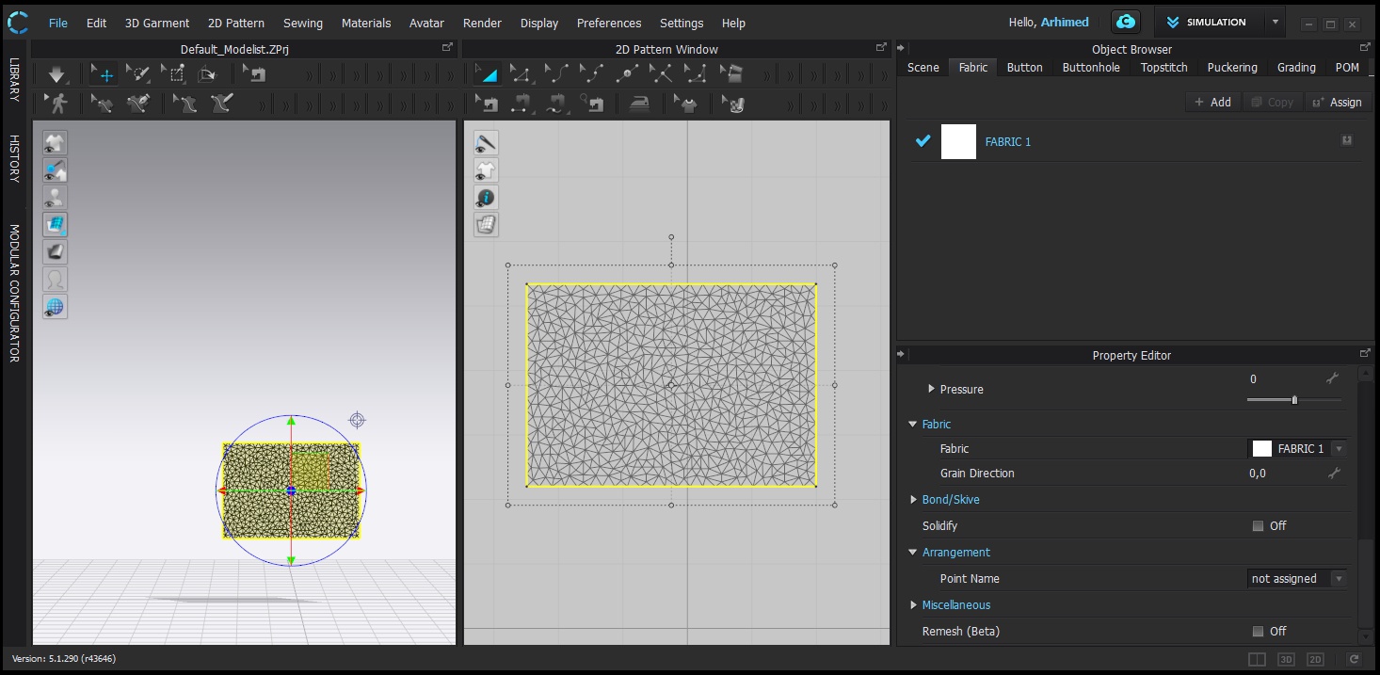Click the Add Point on segment tool
This screenshot has height=675, width=1380.
(627, 74)
